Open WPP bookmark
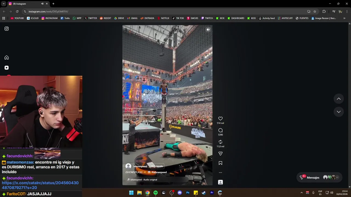Viewport: 351px width, 197px height. click(77, 18)
